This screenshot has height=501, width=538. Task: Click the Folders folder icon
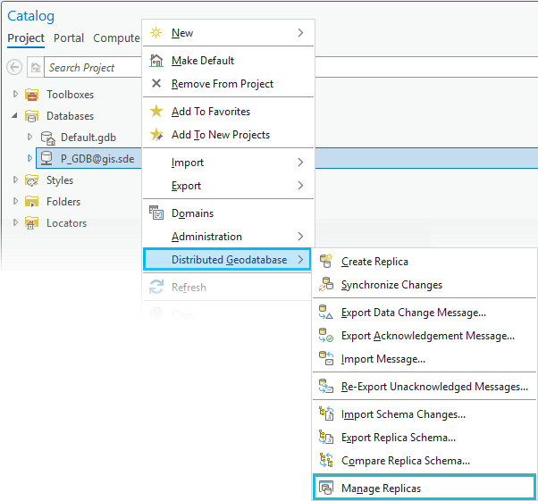pos(31,202)
